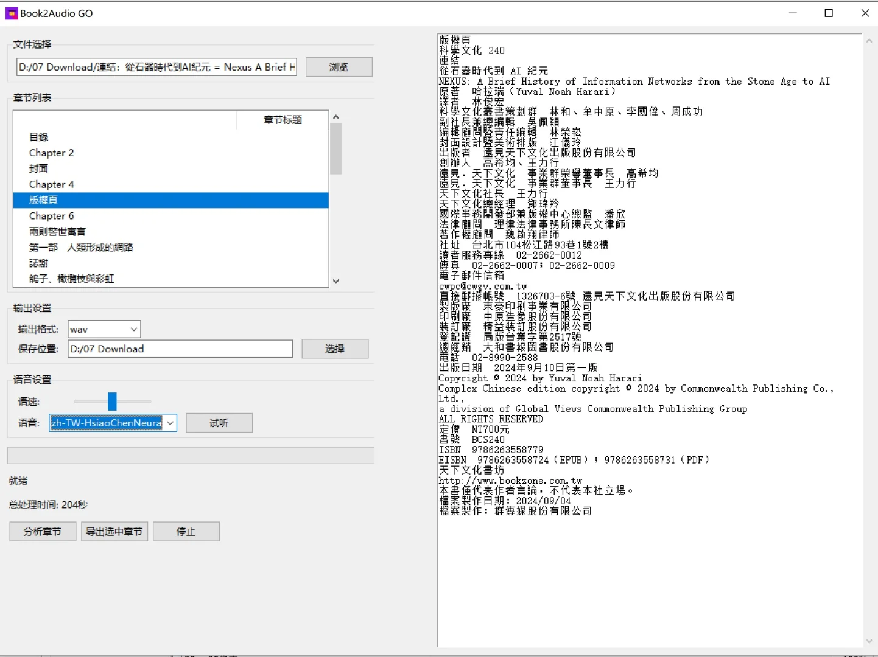The width and height of the screenshot is (878, 657).
Task: Click the text preview scroll down arrow
Action: (x=869, y=641)
